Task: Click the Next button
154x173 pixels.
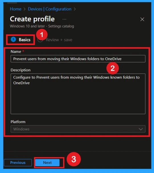Action: pyautogui.click(x=48, y=162)
